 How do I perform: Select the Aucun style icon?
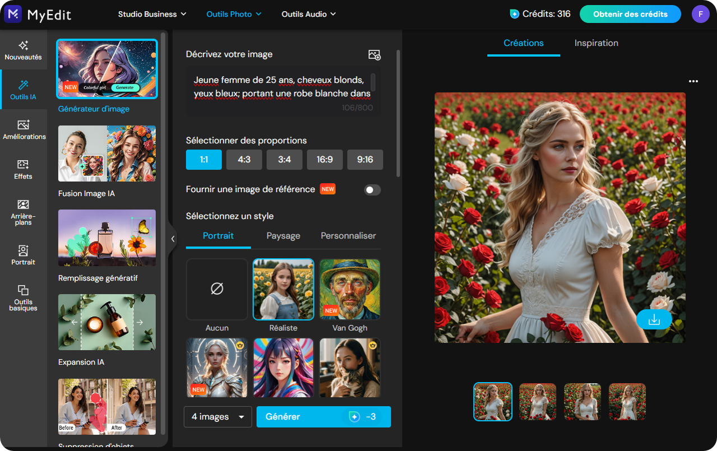[x=217, y=289]
